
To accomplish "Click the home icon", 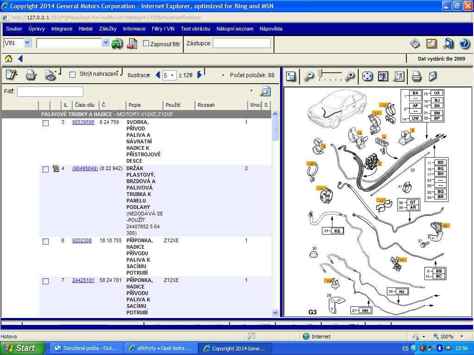I will (x=8, y=59).
